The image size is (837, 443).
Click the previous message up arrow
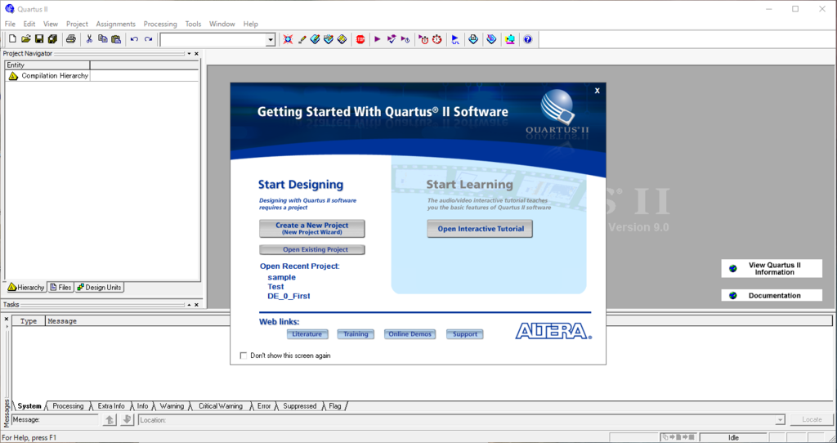pos(110,420)
